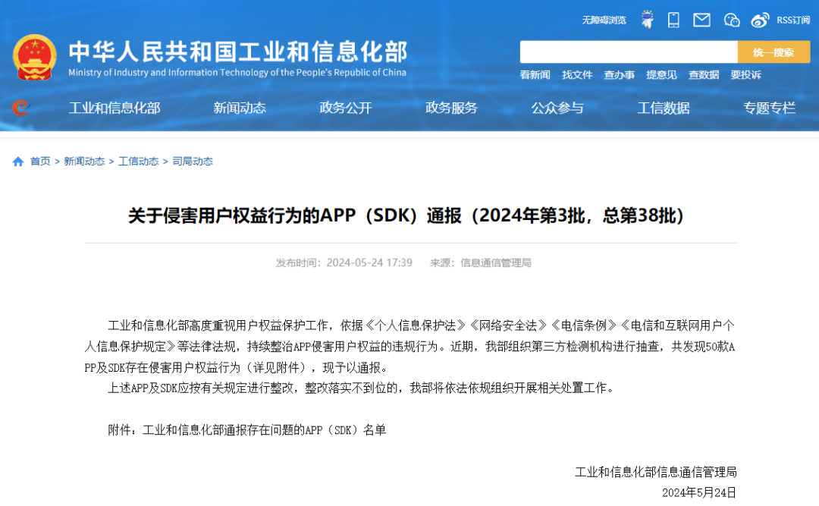The width and height of the screenshot is (819, 506).
Task: Open the Weibo icon
Action: (760, 20)
